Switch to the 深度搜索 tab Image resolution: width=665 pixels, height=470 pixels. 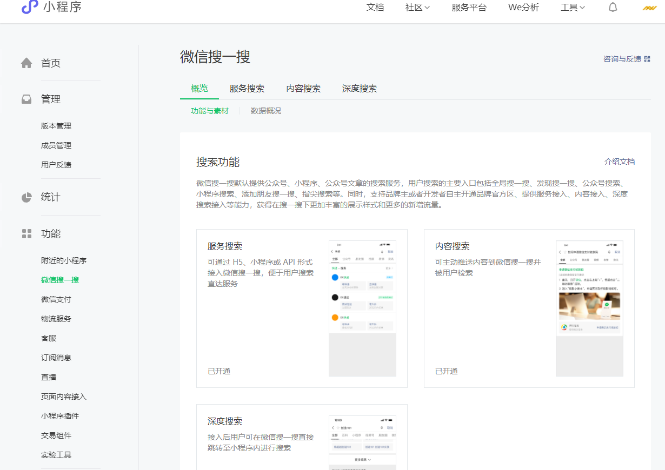click(x=360, y=89)
